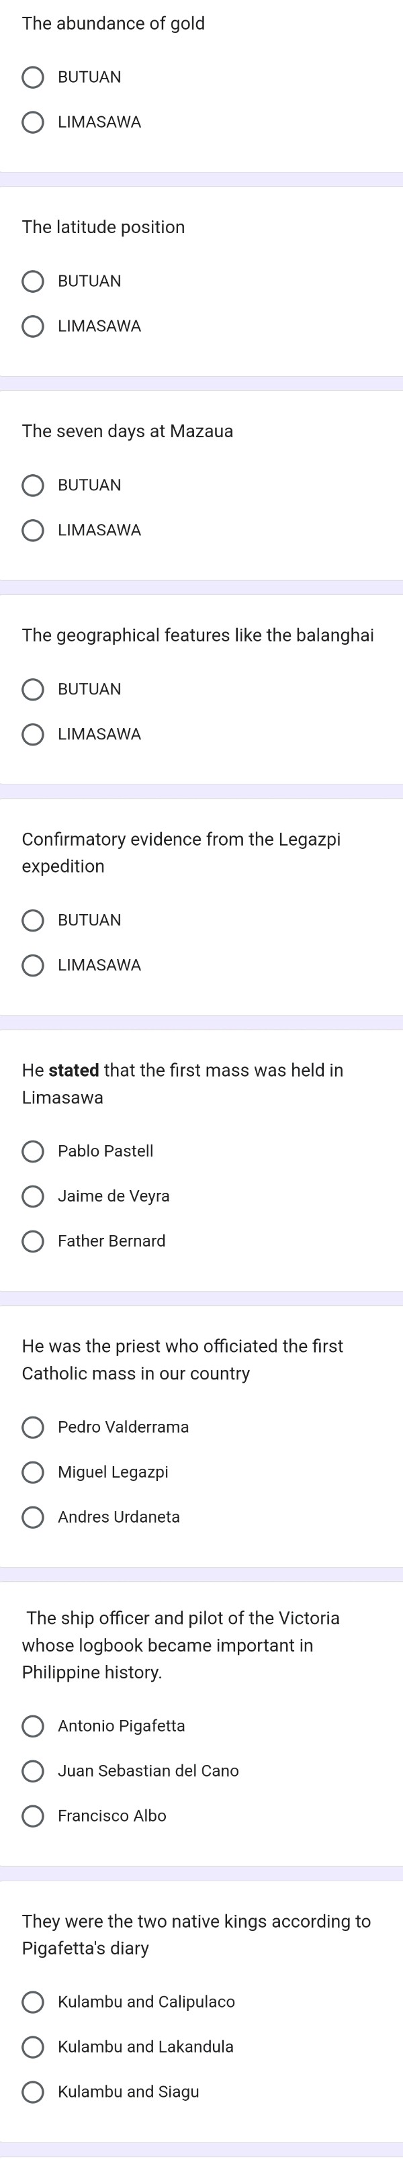Mark LIMASAWA for seven days at Mazaua
Viewport: 403px width, 2166px height.
click(33, 531)
